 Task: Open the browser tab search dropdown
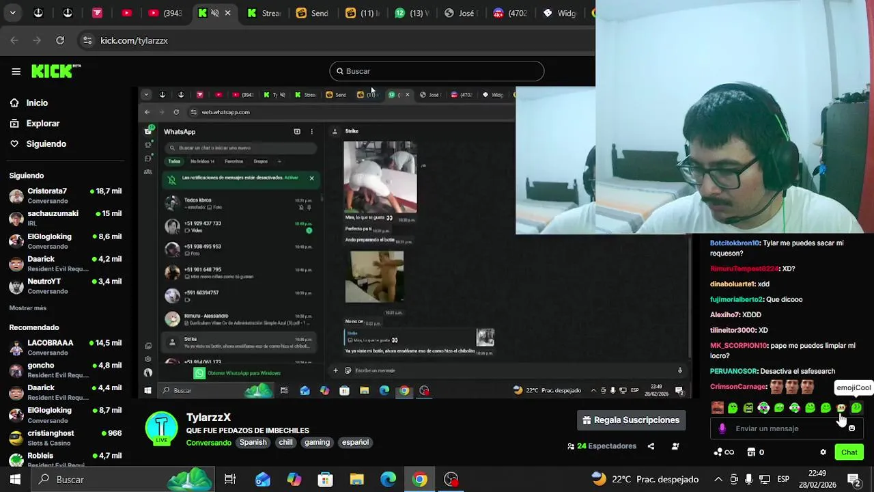click(12, 12)
